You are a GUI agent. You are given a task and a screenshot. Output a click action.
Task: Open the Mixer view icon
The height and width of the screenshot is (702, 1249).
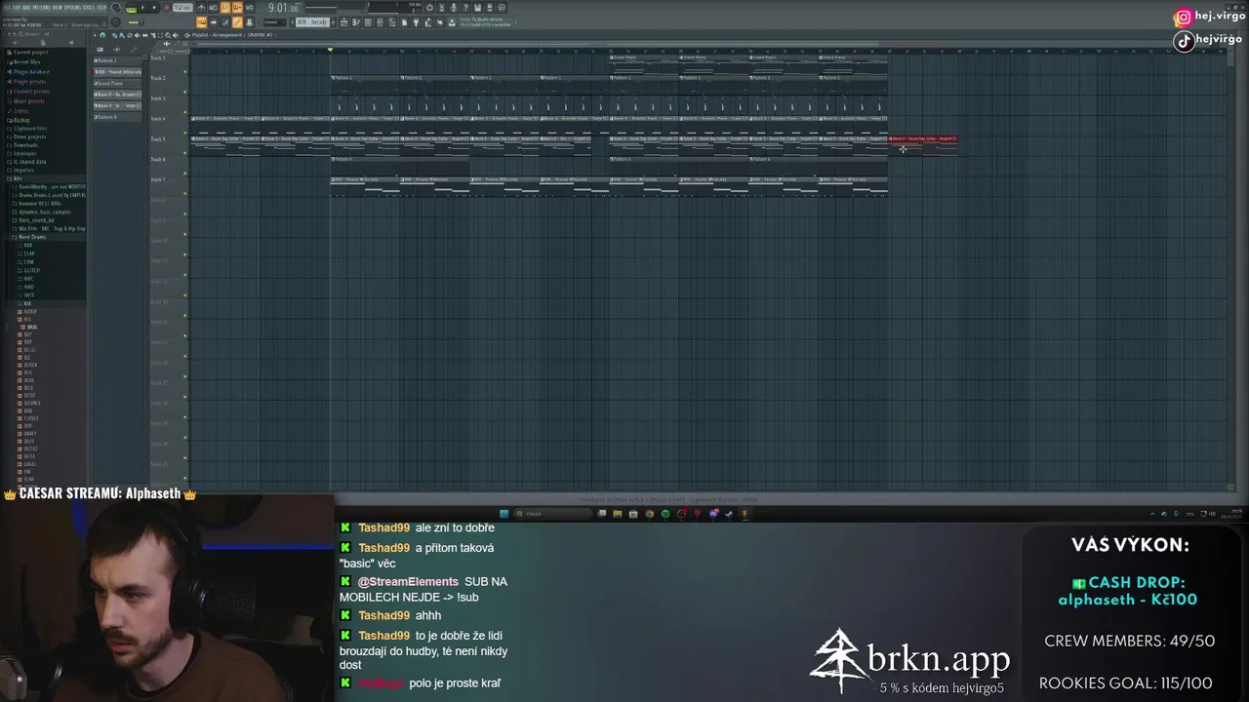(381, 22)
